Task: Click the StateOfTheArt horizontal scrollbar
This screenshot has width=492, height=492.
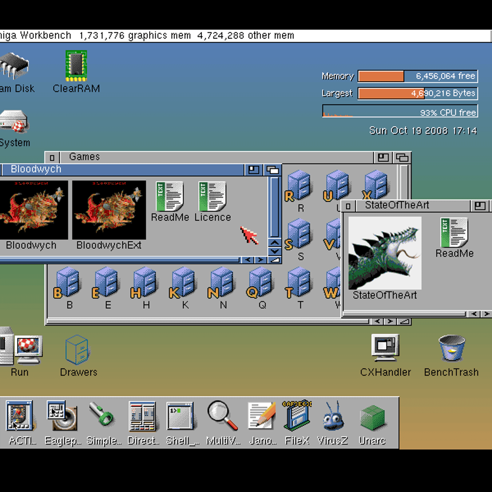Action: click(405, 314)
